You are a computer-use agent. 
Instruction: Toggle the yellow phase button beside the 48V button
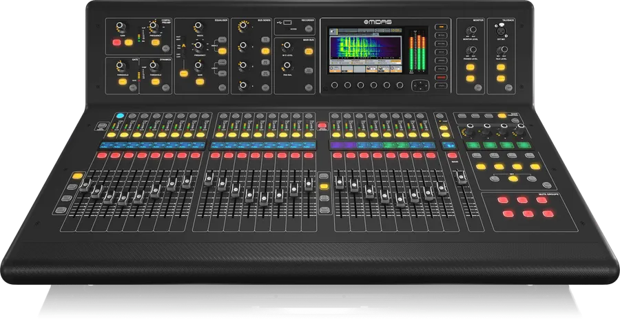129,42
